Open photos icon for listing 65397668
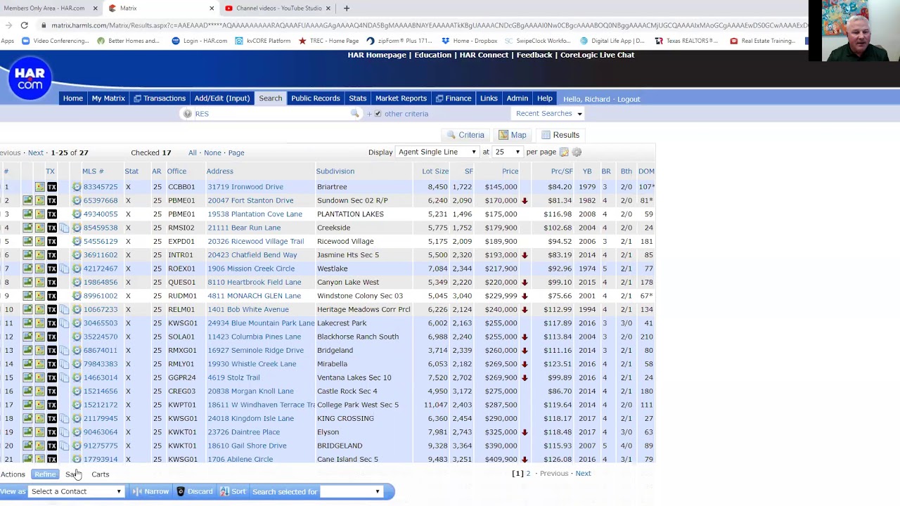The image size is (900, 506). point(27,200)
